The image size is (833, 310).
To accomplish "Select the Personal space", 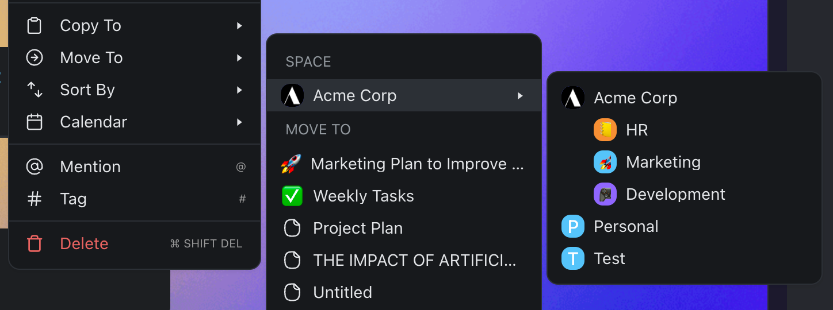I will tap(625, 227).
